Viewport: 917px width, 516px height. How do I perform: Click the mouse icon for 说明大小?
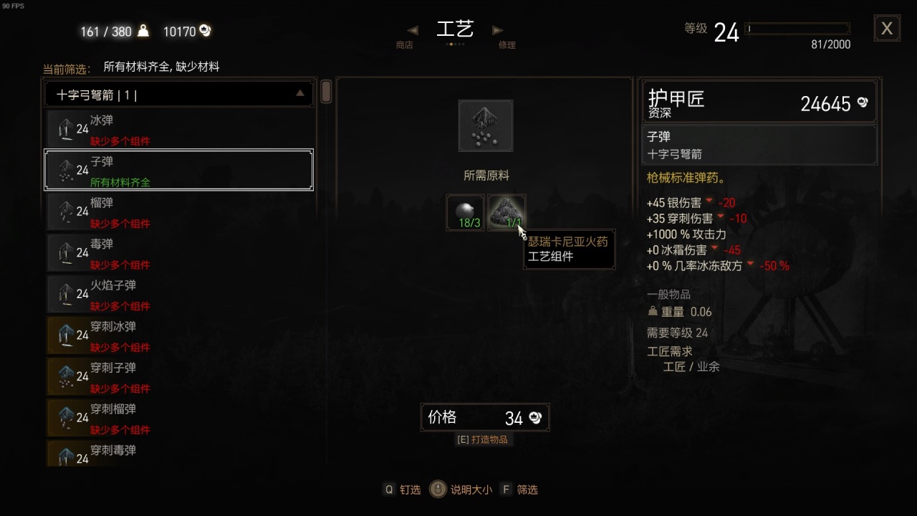coord(438,489)
